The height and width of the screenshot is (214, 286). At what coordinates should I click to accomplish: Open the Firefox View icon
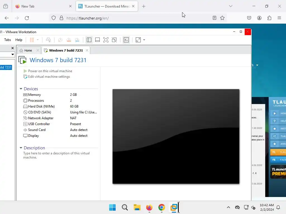tap(6, 6)
